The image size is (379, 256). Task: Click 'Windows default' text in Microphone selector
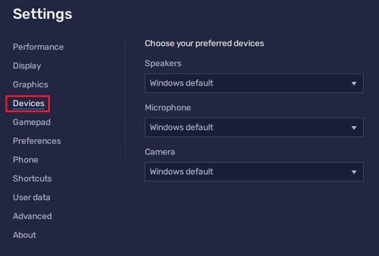pyautogui.click(x=181, y=127)
